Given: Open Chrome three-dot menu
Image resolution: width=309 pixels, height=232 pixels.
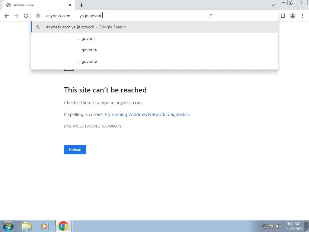Looking at the screenshot, I should (302, 16).
